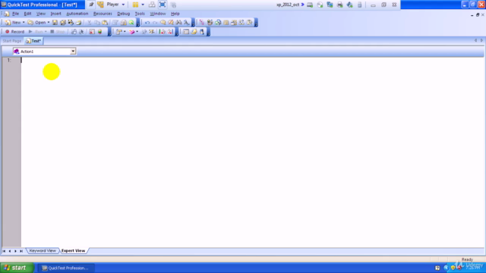Click the Run button

(x=36, y=32)
